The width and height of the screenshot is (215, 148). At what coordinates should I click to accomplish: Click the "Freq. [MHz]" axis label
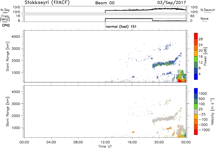[5, 18]
